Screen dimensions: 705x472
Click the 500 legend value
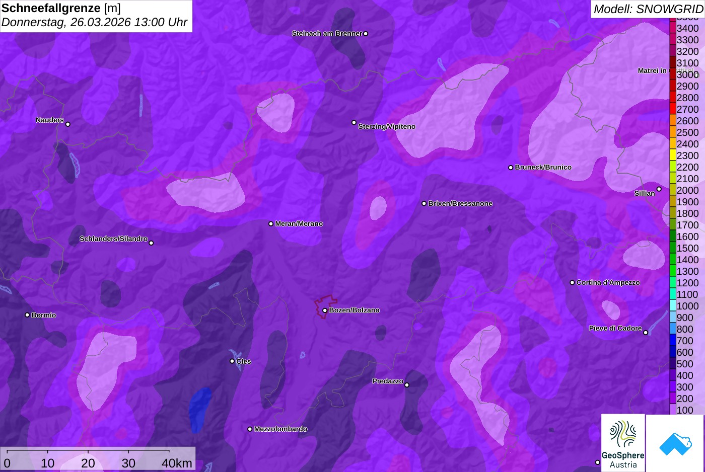[685, 364]
